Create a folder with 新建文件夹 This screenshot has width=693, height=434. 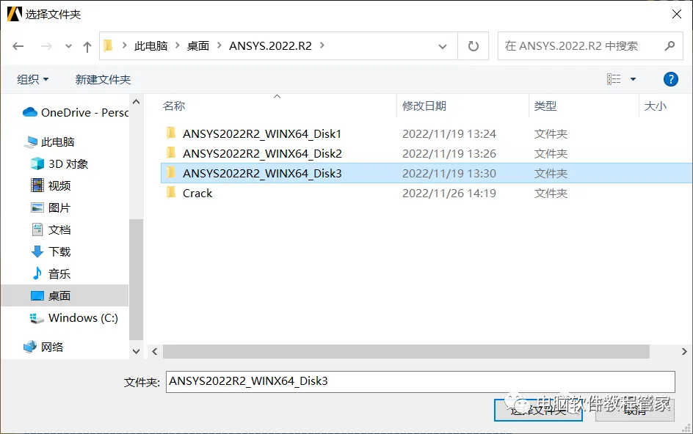coord(103,79)
